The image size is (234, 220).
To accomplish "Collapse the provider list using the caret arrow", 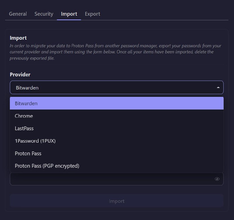I will [218, 87].
